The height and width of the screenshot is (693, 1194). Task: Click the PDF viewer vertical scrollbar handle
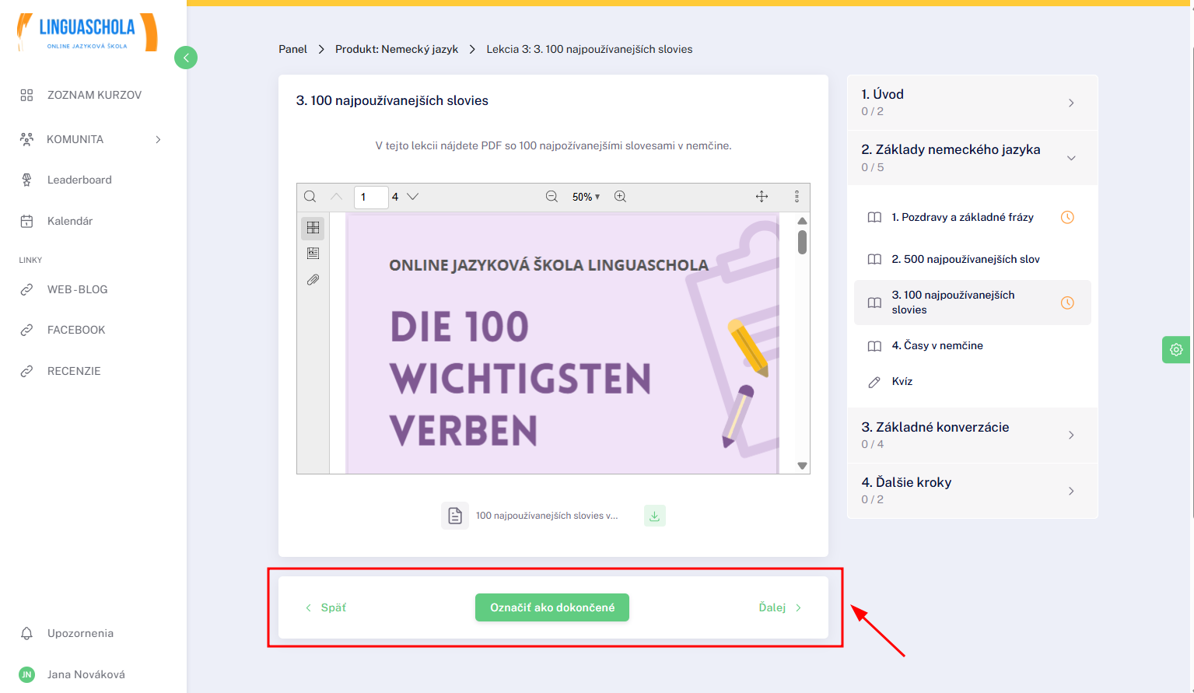click(802, 242)
